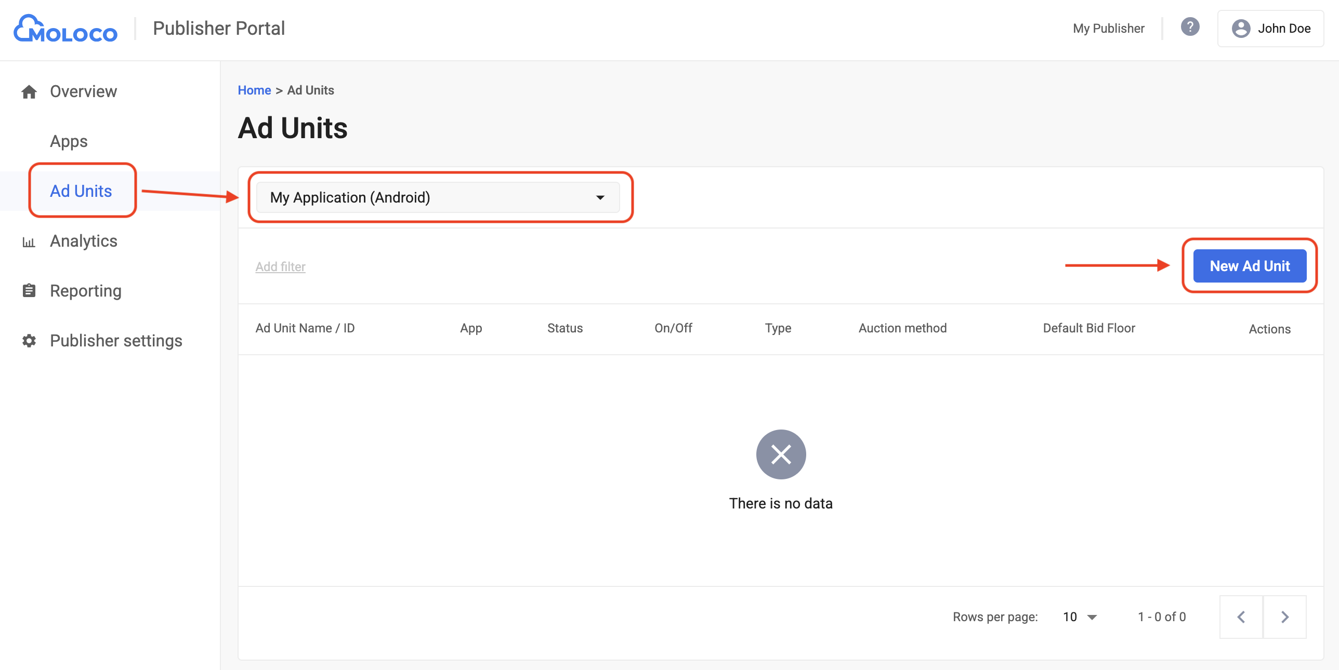Go to previous page arrow
This screenshot has width=1339, height=670.
[x=1241, y=617]
